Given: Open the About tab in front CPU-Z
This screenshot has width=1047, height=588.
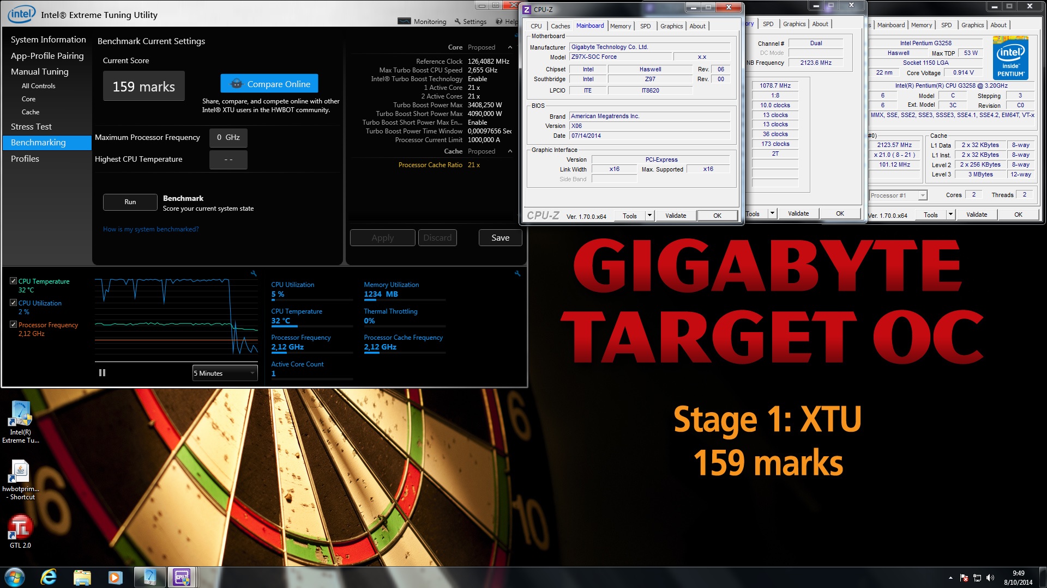Looking at the screenshot, I should tap(697, 26).
